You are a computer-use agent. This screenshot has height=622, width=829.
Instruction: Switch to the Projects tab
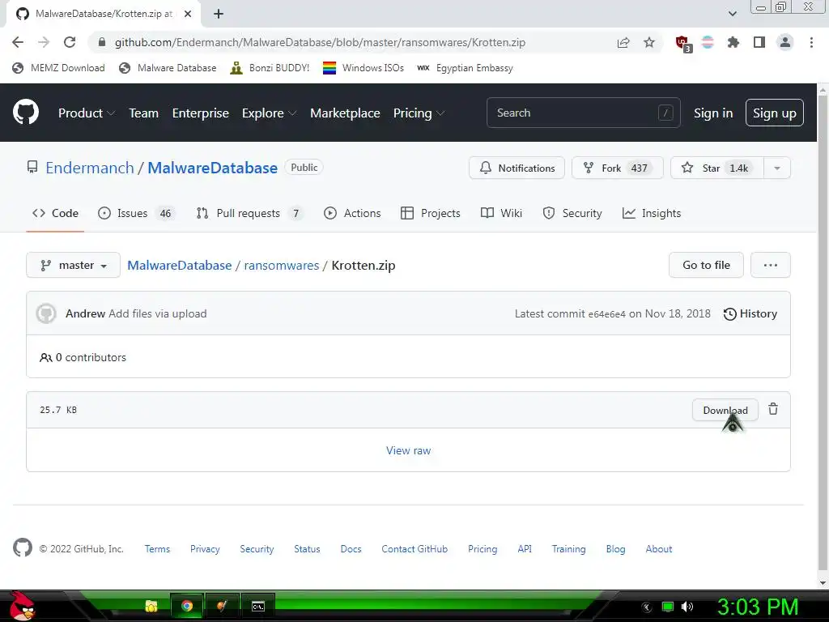[431, 213]
